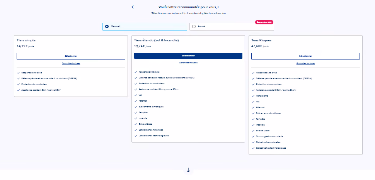375x180 pixels.
Task: Click Assistance accident 0km in Tous Risques
Action: click(x=276, y=90)
